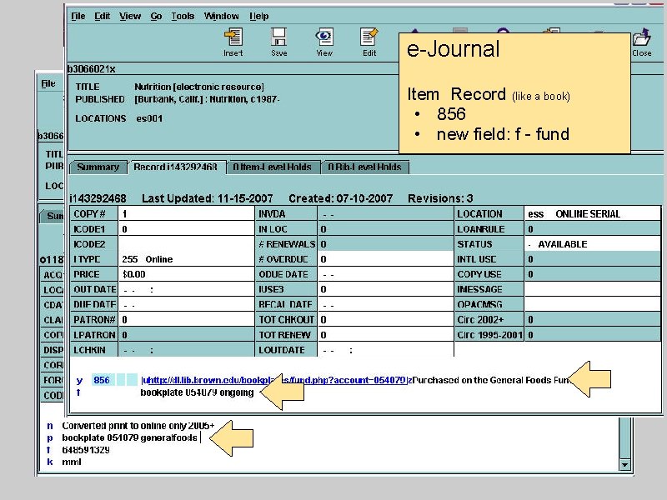Click the LOUTDATE field
Image resolution: width=667 pixels, height=500 pixels.
click(x=385, y=350)
